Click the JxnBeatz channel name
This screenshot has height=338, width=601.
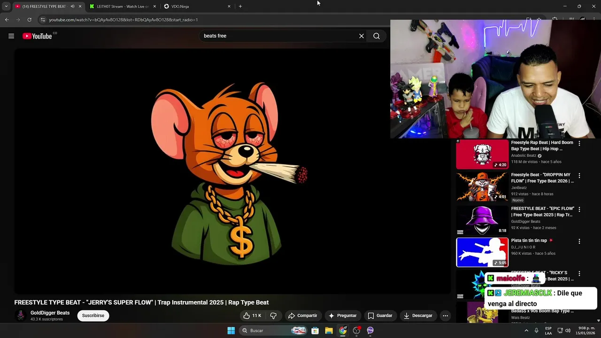519,188
